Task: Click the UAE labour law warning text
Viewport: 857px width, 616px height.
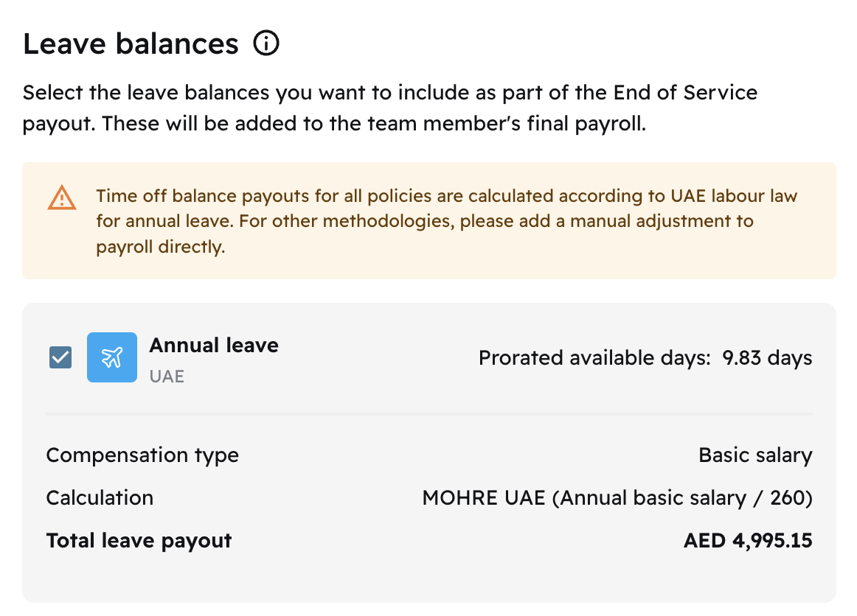Action: (x=446, y=197)
